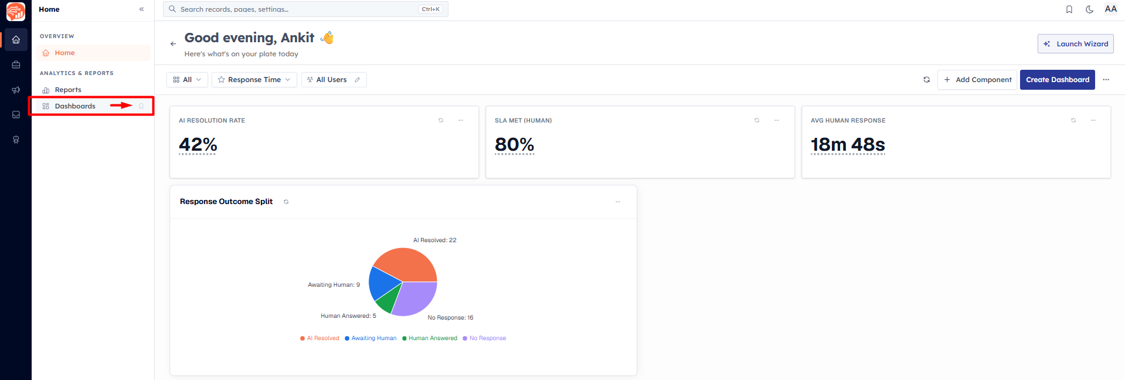
Task: Open the Response Time dashboard dropdown
Action: pyautogui.click(x=254, y=80)
